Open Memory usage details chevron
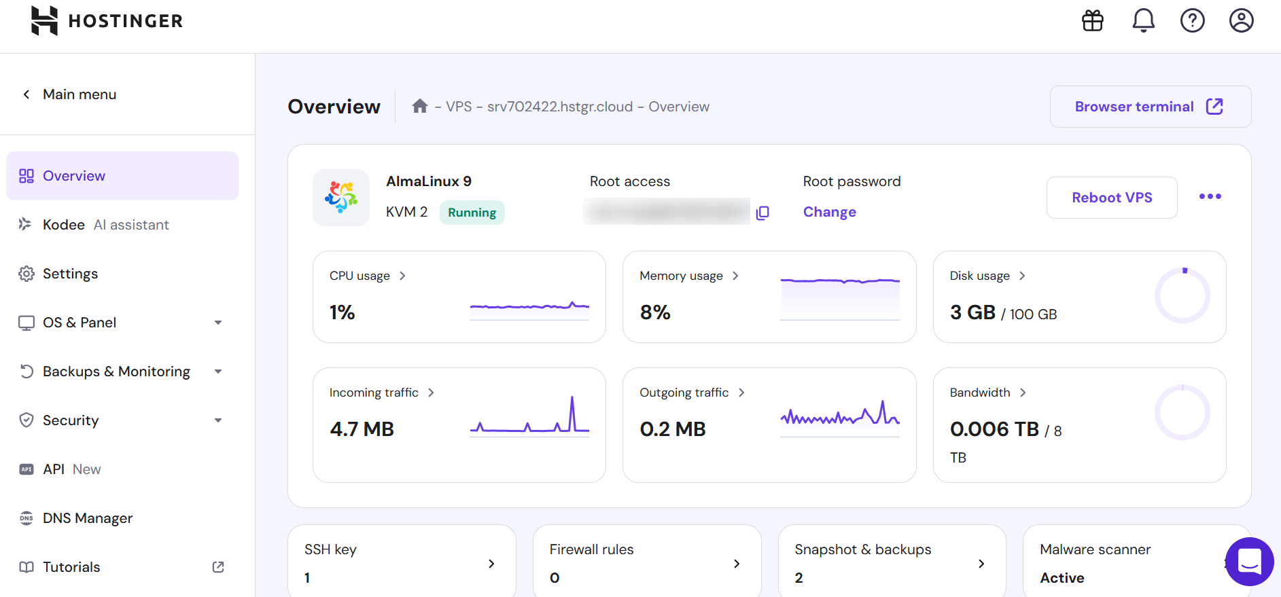The height and width of the screenshot is (597, 1281). 735,276
